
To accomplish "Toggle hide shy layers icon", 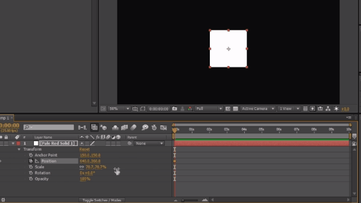I will tap(115, 127).
